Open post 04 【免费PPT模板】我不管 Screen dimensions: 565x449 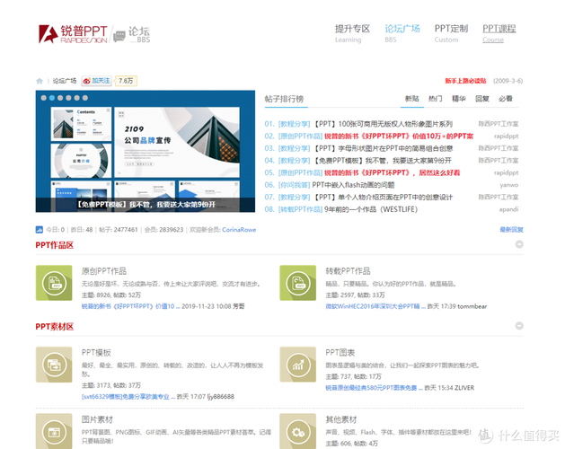pyautogui.click(x=383, y=161)
